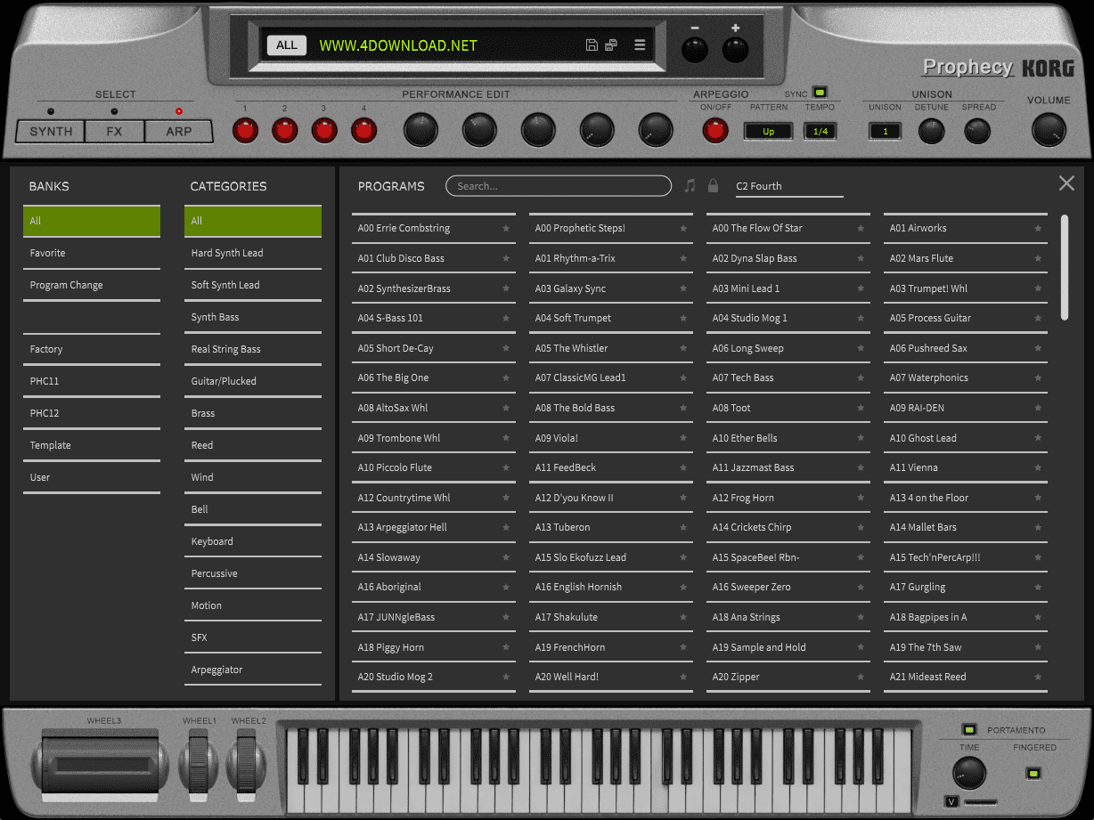Toggle Performance Edit red button 2
The image size is (1094, 820).
[x=284, y=131]
